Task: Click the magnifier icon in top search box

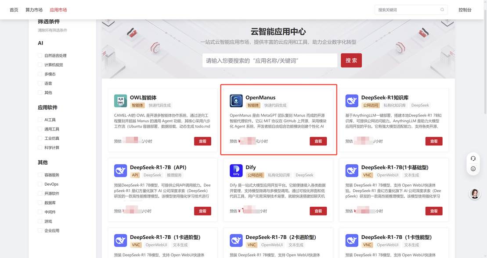Action: point(442,10)
